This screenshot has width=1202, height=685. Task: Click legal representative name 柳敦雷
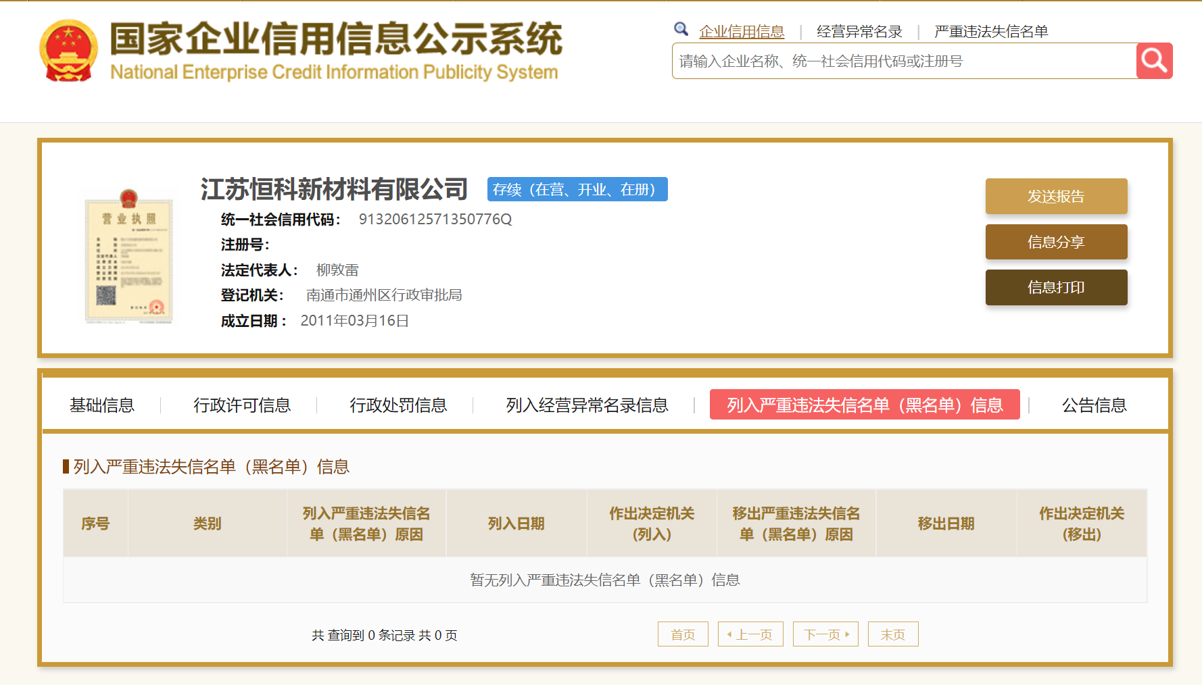tap(337, 270)
